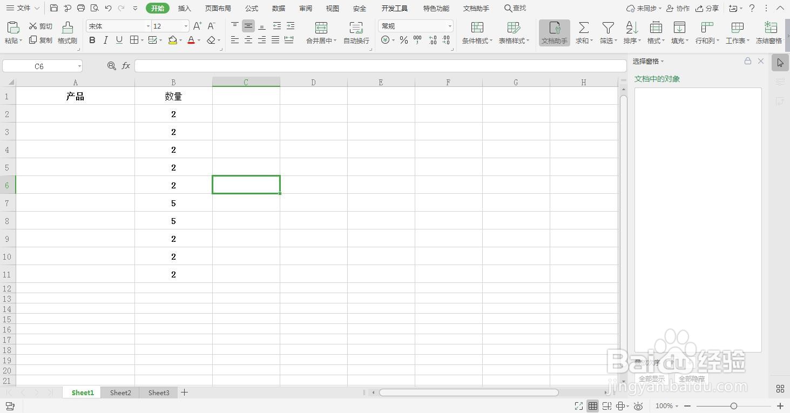
Task: Click the AutoSum (求和) sigma icon
Action: (x=583, y=28)
